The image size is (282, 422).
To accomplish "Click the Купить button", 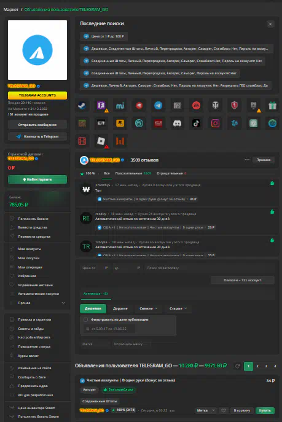I will click(x=265, y=410).
